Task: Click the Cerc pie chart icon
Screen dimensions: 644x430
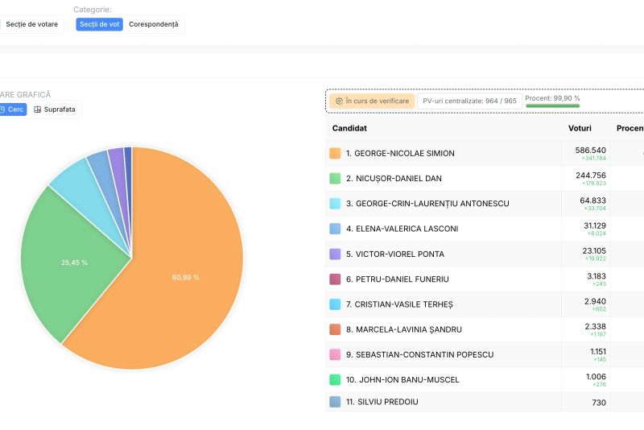Action: click(2, 110)
